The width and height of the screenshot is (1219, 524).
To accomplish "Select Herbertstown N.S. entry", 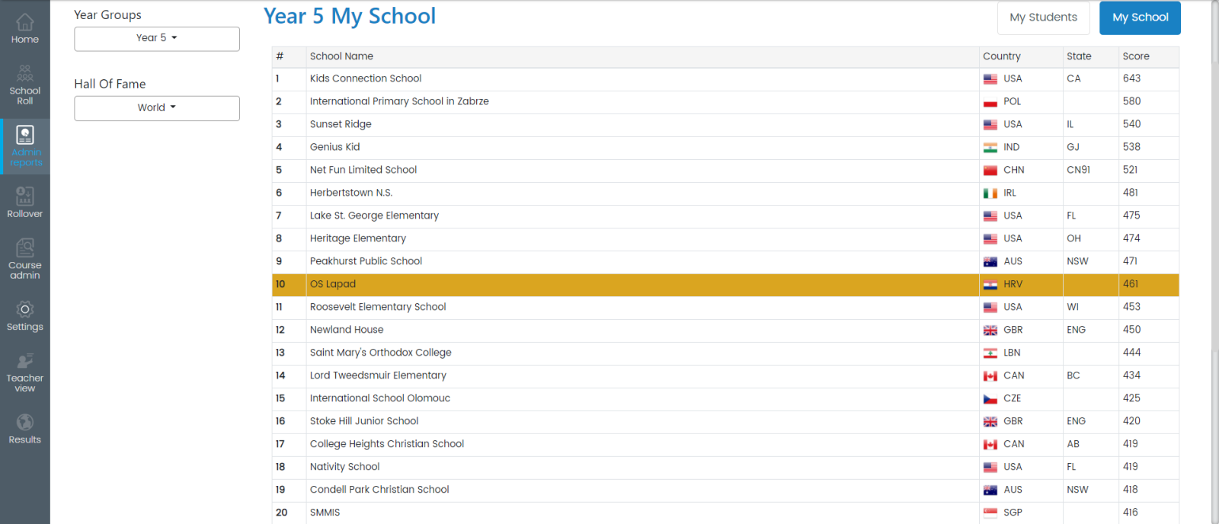I will 351,193.
